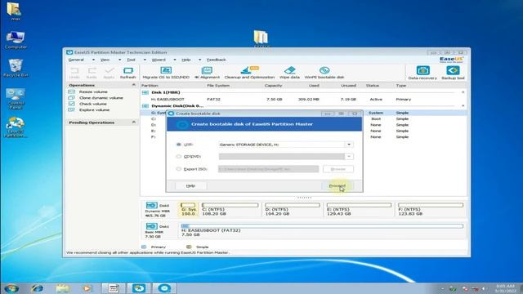Click the Redo toolbar icon
The image size is (523, 294).
click(92, 73)
